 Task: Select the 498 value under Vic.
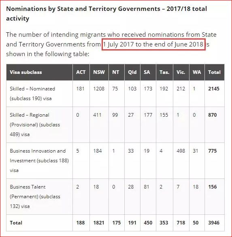(181, 151)
